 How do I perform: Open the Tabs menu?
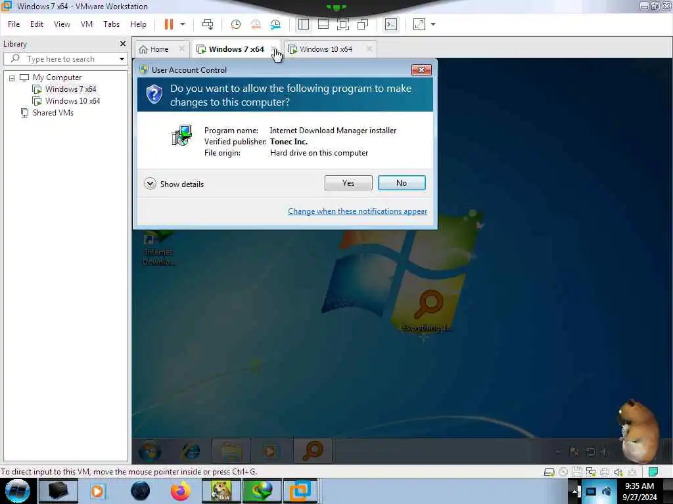pyautogui.click(x=111, y=24)
